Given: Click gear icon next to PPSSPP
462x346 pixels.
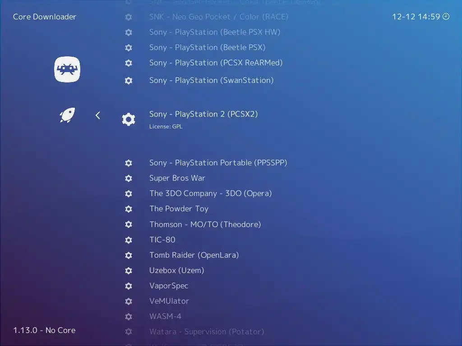Looking at the screenshot, I should click(129, 163).
